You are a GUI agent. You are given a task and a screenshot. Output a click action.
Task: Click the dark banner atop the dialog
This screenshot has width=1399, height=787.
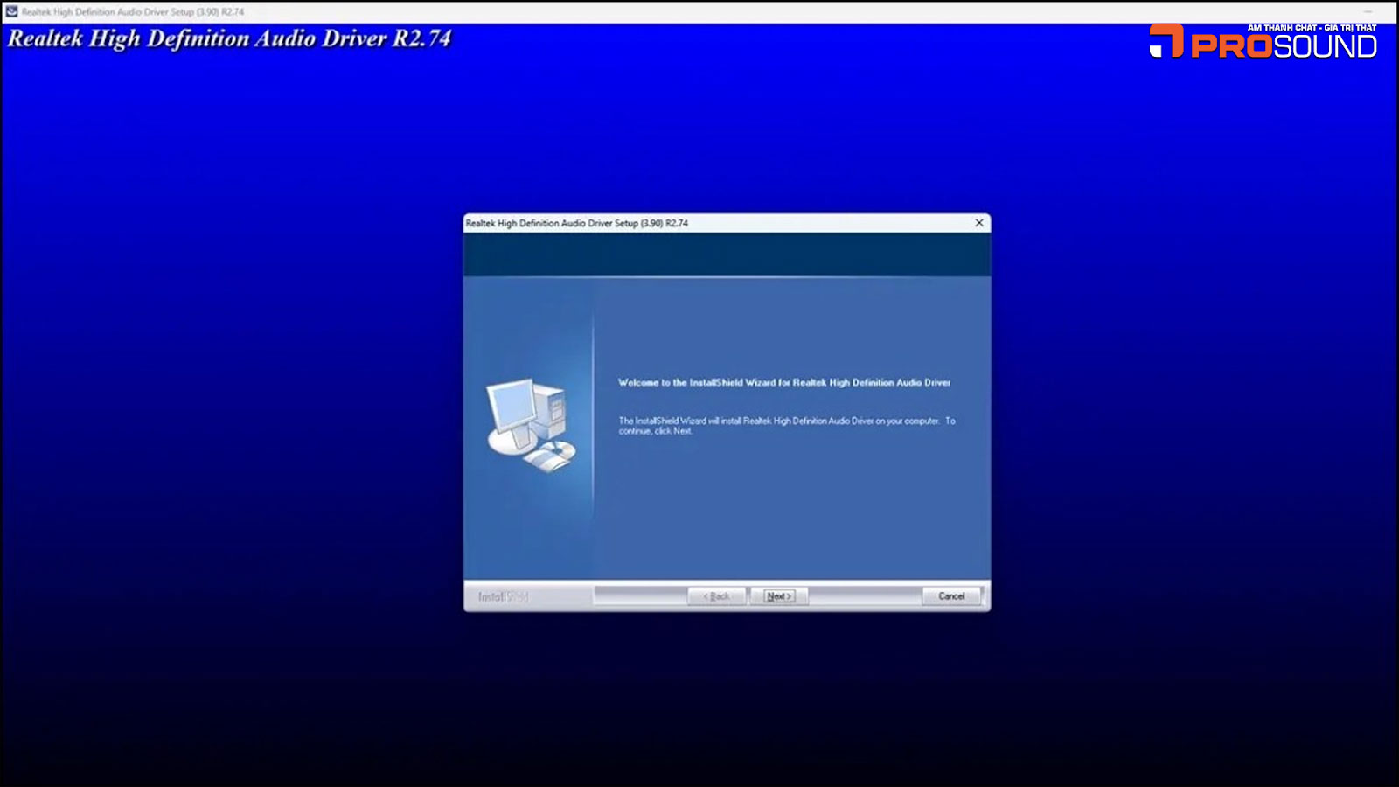[727, 254]
